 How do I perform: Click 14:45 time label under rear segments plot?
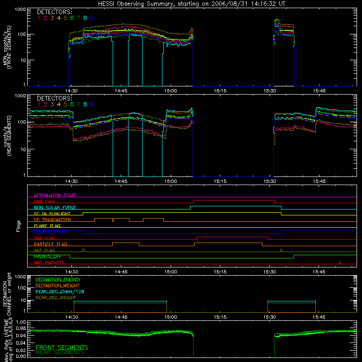tap(121, 181)
